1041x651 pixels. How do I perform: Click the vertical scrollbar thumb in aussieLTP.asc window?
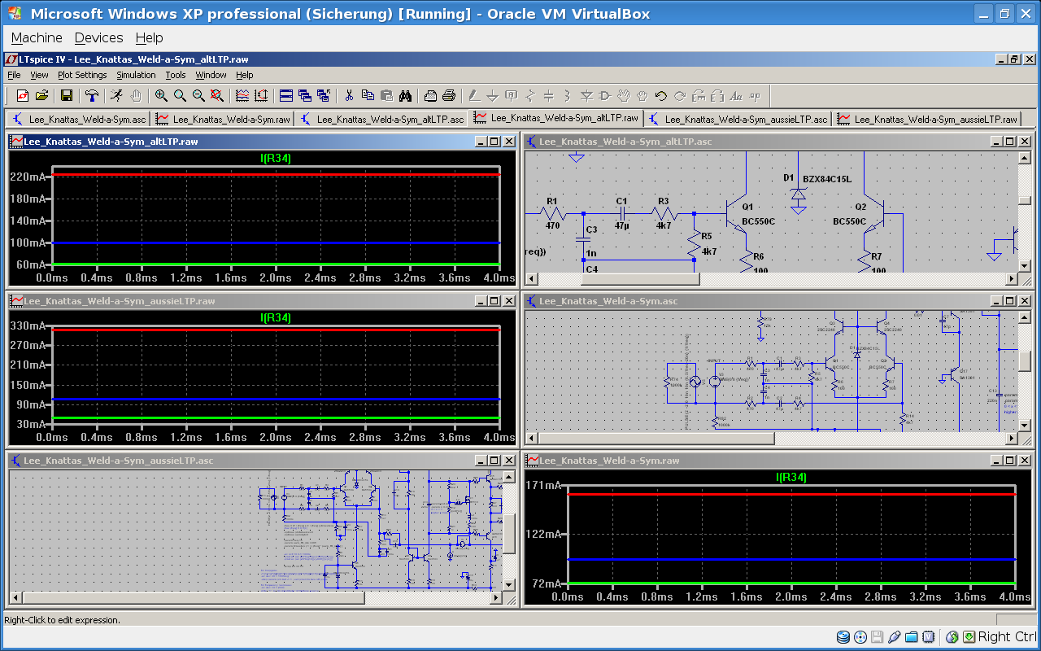[x=509, y=535]
